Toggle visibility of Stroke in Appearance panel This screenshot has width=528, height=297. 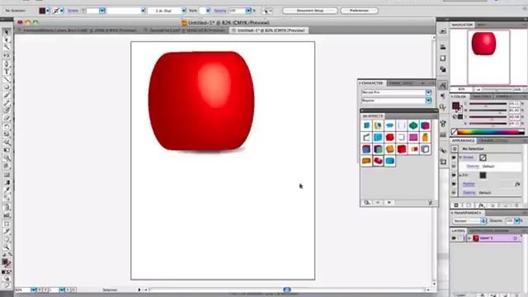(454, 158)
